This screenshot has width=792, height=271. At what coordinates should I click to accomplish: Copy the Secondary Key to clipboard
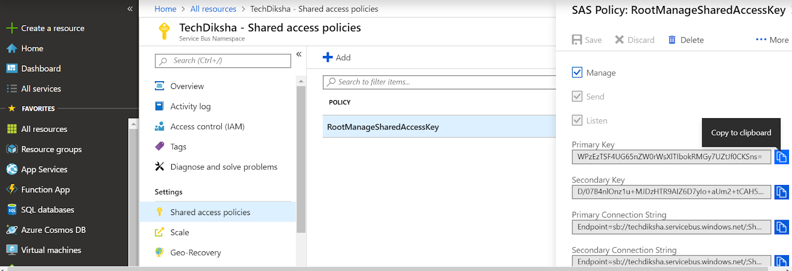point(782,192)
